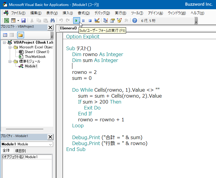Screen dimensions: 216x178
Task: Open Find with the binoculars icon
Action: click(52, 20)
